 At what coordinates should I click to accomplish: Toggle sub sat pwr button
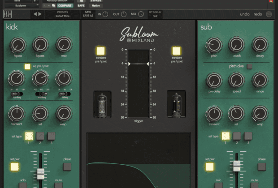coord(209,167)
